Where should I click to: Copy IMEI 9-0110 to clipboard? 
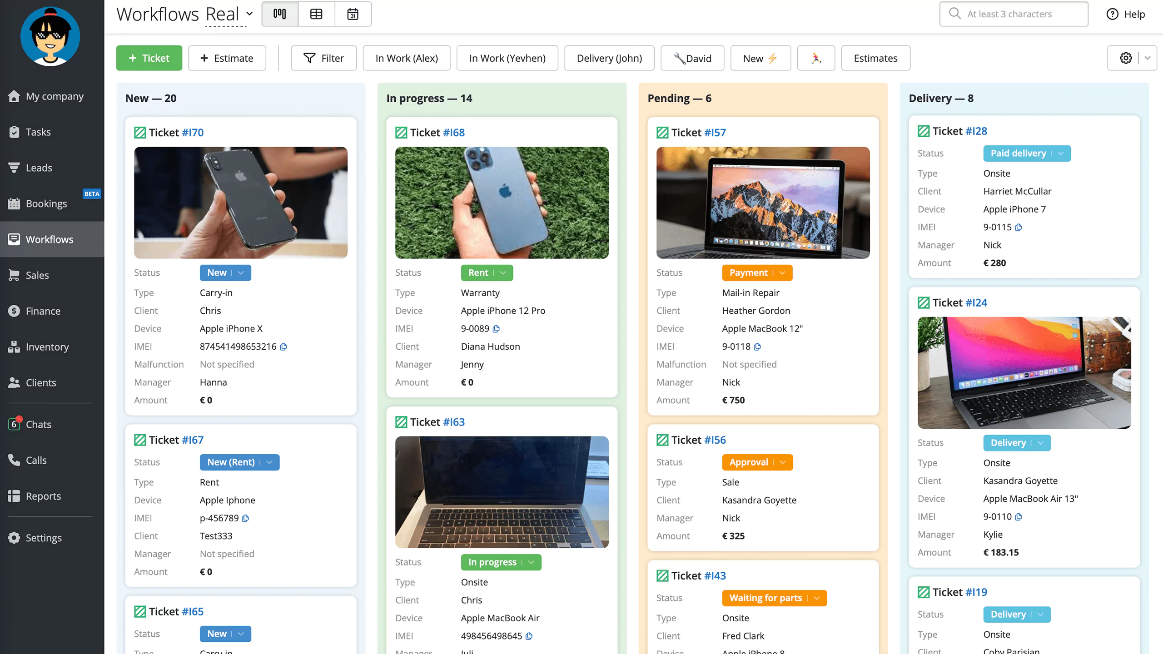click(x=1019, y=517)
